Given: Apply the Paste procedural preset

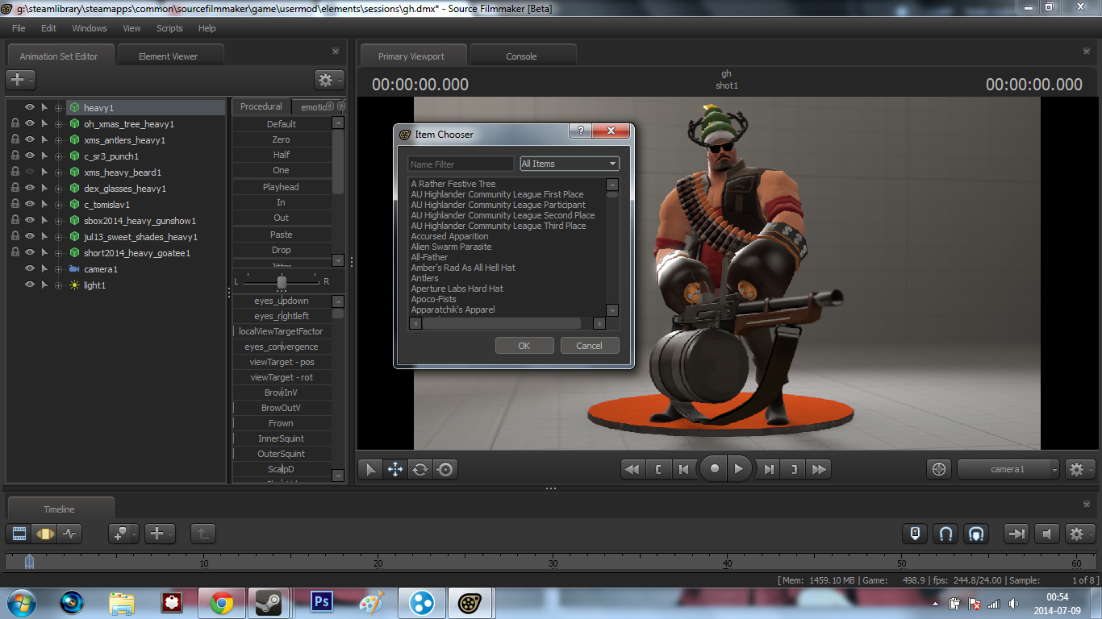Looking at the screenshot, I should tap(282, 235).
